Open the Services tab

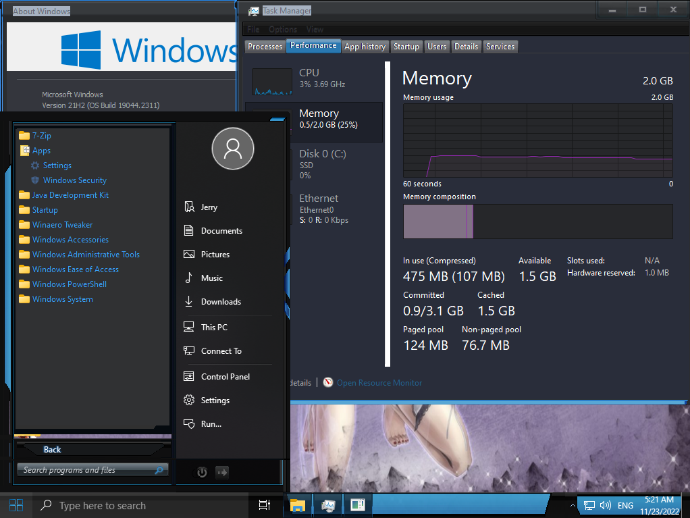500,47
